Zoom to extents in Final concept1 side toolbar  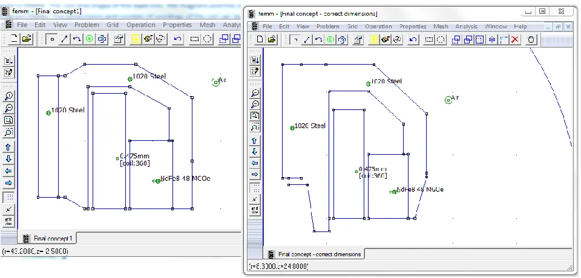(8, 120)
